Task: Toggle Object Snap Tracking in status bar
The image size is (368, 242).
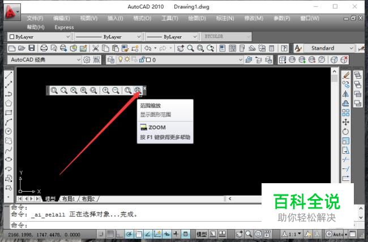Action: tap(148, 234)
